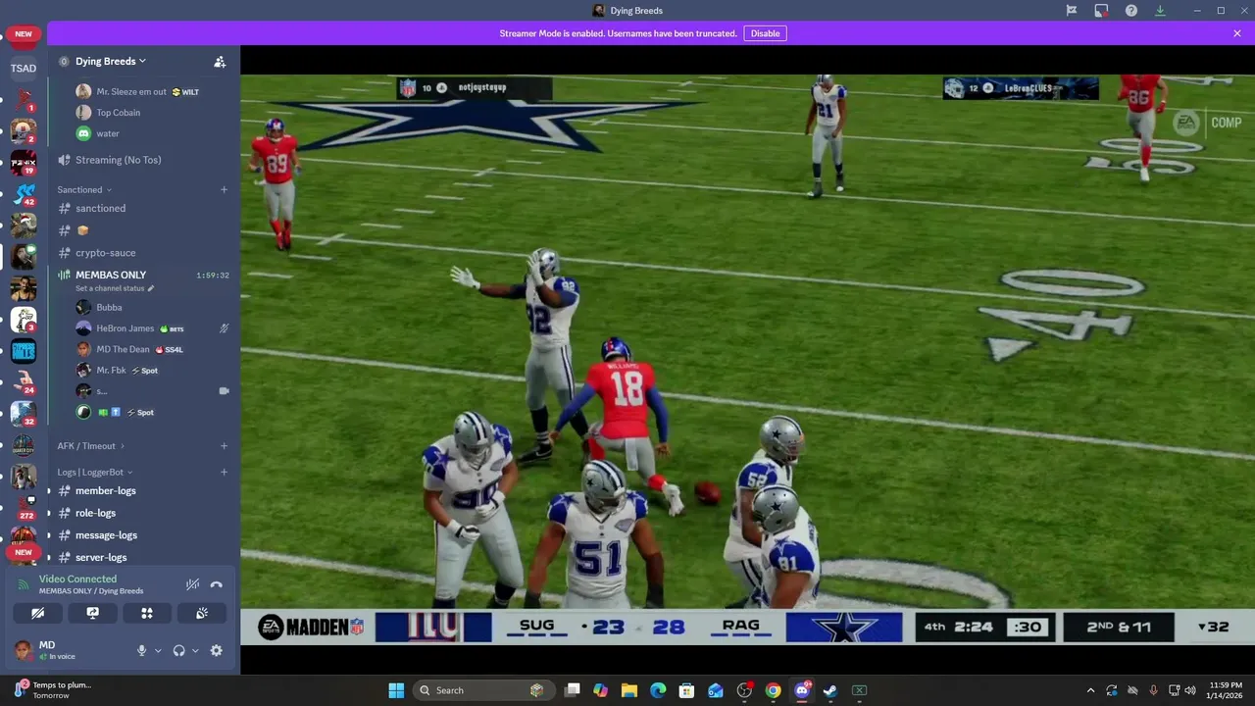The width and height of the screenshot is (1255, 706).
Task: Select the MEMBAS ONLY voice channel
Action: click(x=111, y=275)
